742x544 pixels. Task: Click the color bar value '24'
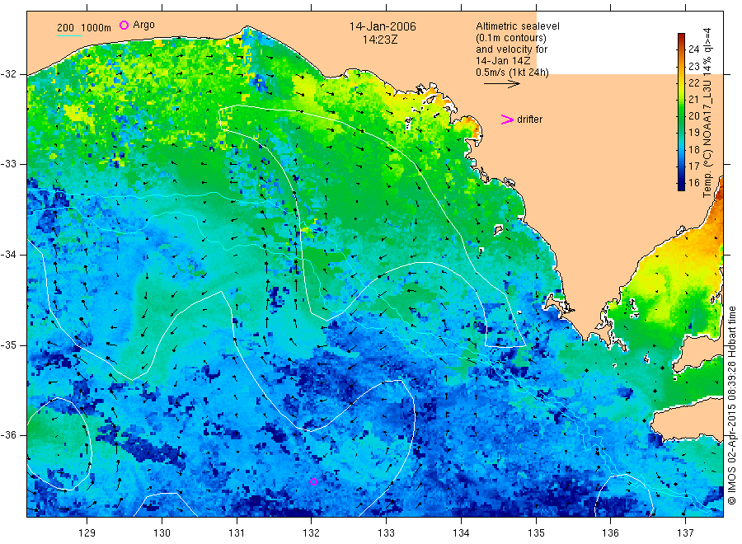point(693,49)
